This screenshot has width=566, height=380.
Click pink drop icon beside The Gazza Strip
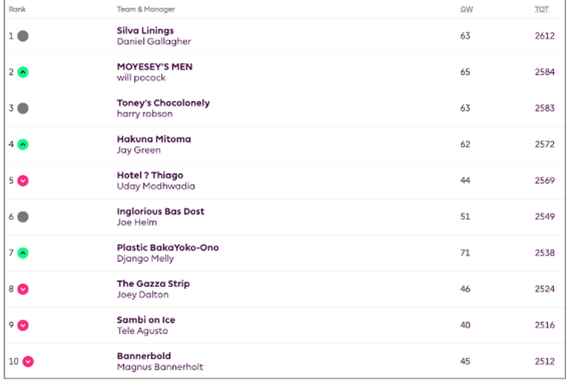pyautogui.click(x=23, y=289)
